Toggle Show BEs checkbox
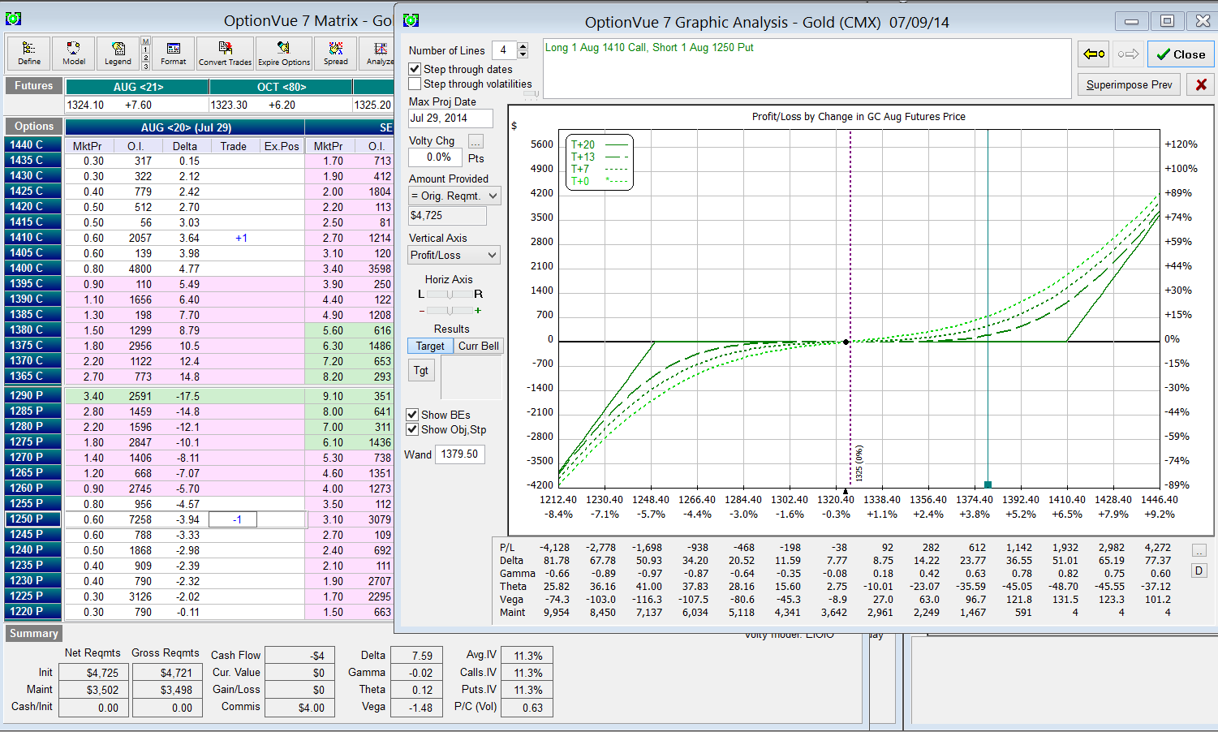This screenshot has height=732, width=1218. pyautogui.click(x=412, y=415)
